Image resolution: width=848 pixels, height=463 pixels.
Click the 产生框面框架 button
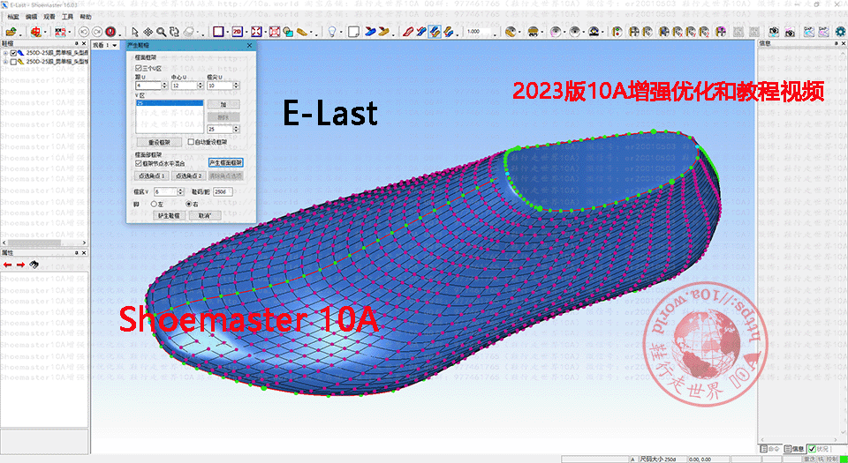[225, 163]
